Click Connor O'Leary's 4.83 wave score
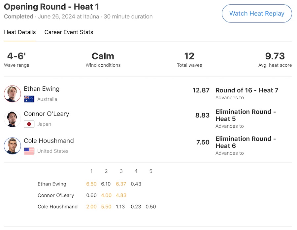 [121, 195]
